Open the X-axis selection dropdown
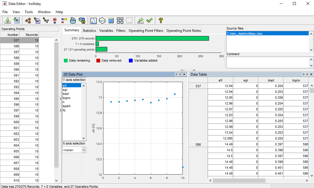 tap(74, 149)
